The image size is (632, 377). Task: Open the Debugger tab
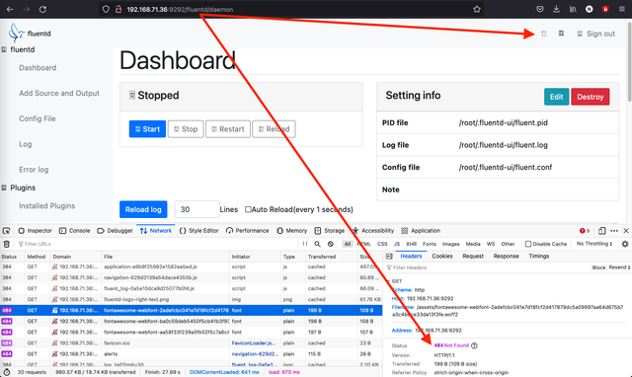point(115,231)
